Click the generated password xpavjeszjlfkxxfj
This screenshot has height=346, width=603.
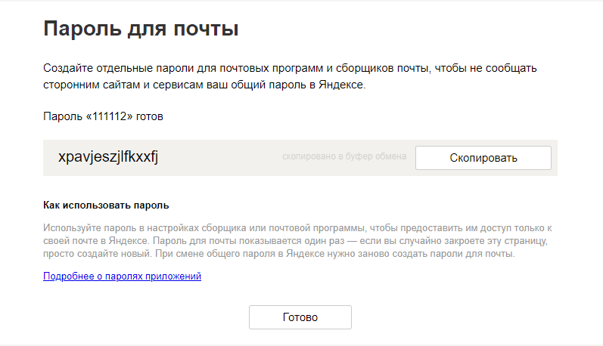108,157
